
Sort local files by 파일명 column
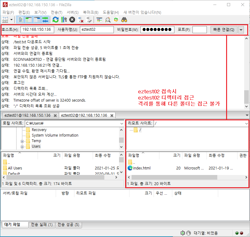[x=20, y=155]
